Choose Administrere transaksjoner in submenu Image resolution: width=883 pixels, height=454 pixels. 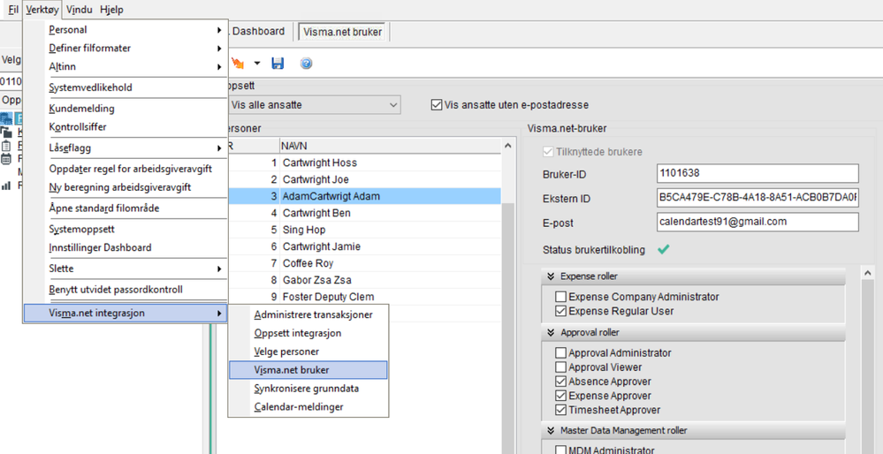308,315
